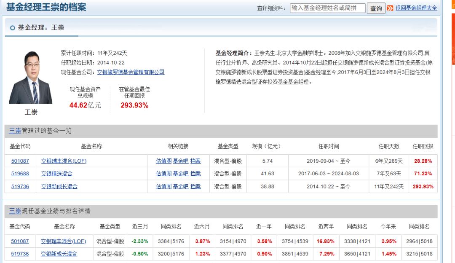The width and height of the screenshot is (455, 263).
Task: Click the 近六月 column header
Action: [x=202, y=226]
